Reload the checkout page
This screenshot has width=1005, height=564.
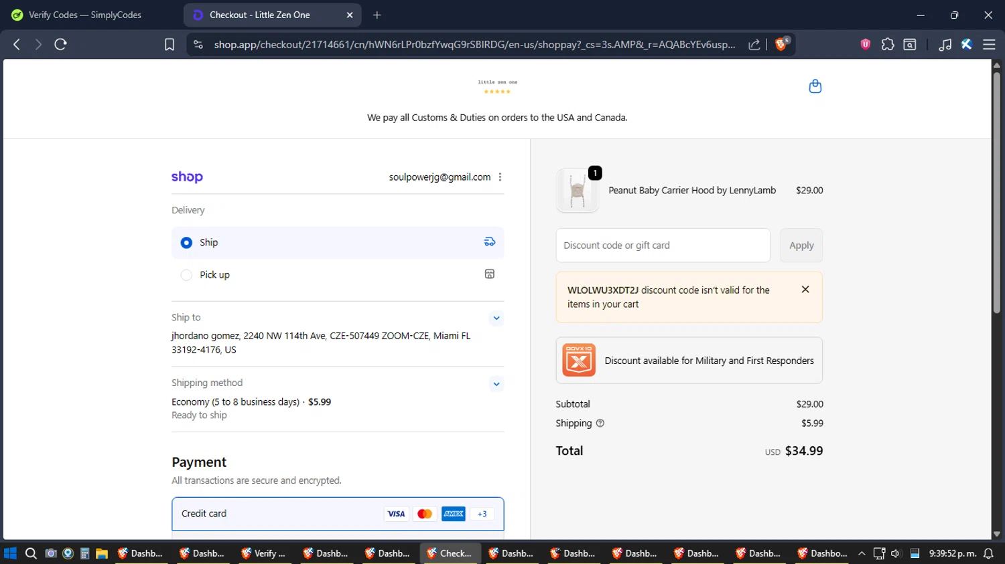click(x=60, y=44)
